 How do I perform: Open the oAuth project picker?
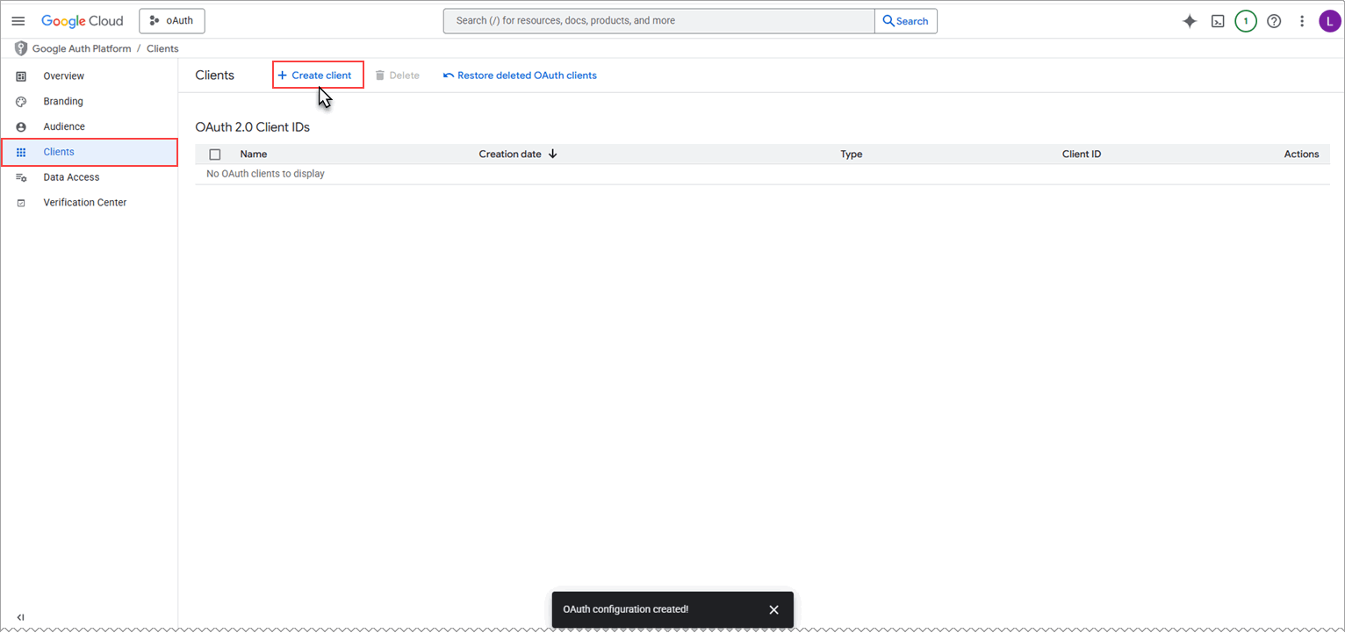click(x=172, y=21)
